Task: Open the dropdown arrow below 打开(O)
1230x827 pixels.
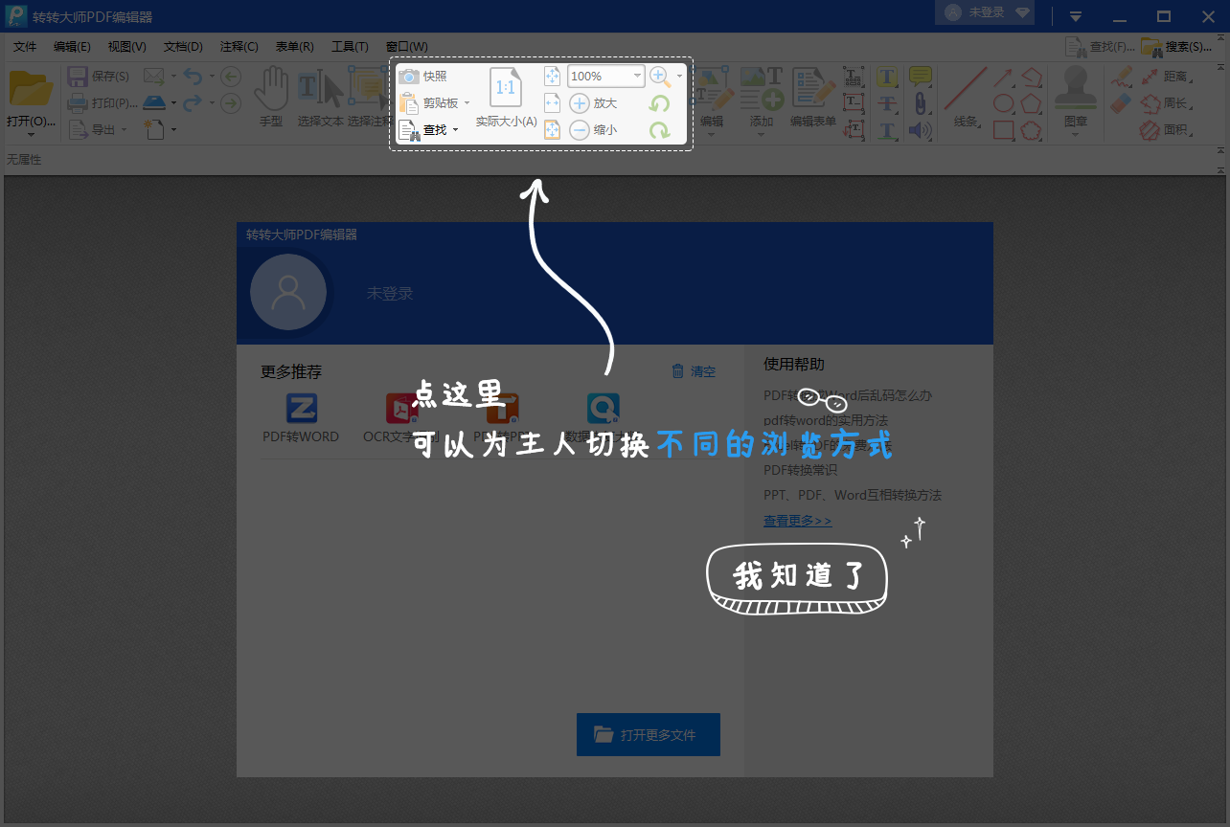Action: [x=31, y=135]
